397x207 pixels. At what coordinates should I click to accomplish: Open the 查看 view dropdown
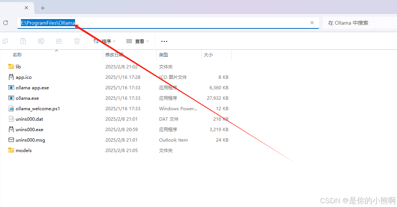(x=137, y=41)
